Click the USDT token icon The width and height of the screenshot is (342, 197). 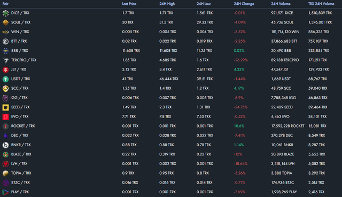pos(5,79)
